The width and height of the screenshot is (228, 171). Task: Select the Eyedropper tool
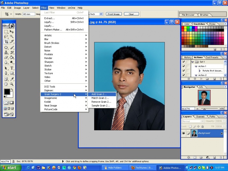tap(12, 79)
